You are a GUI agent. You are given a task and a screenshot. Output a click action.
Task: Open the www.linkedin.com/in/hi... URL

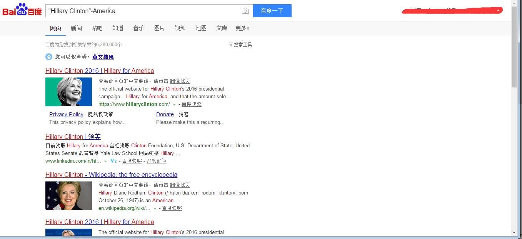73,161
